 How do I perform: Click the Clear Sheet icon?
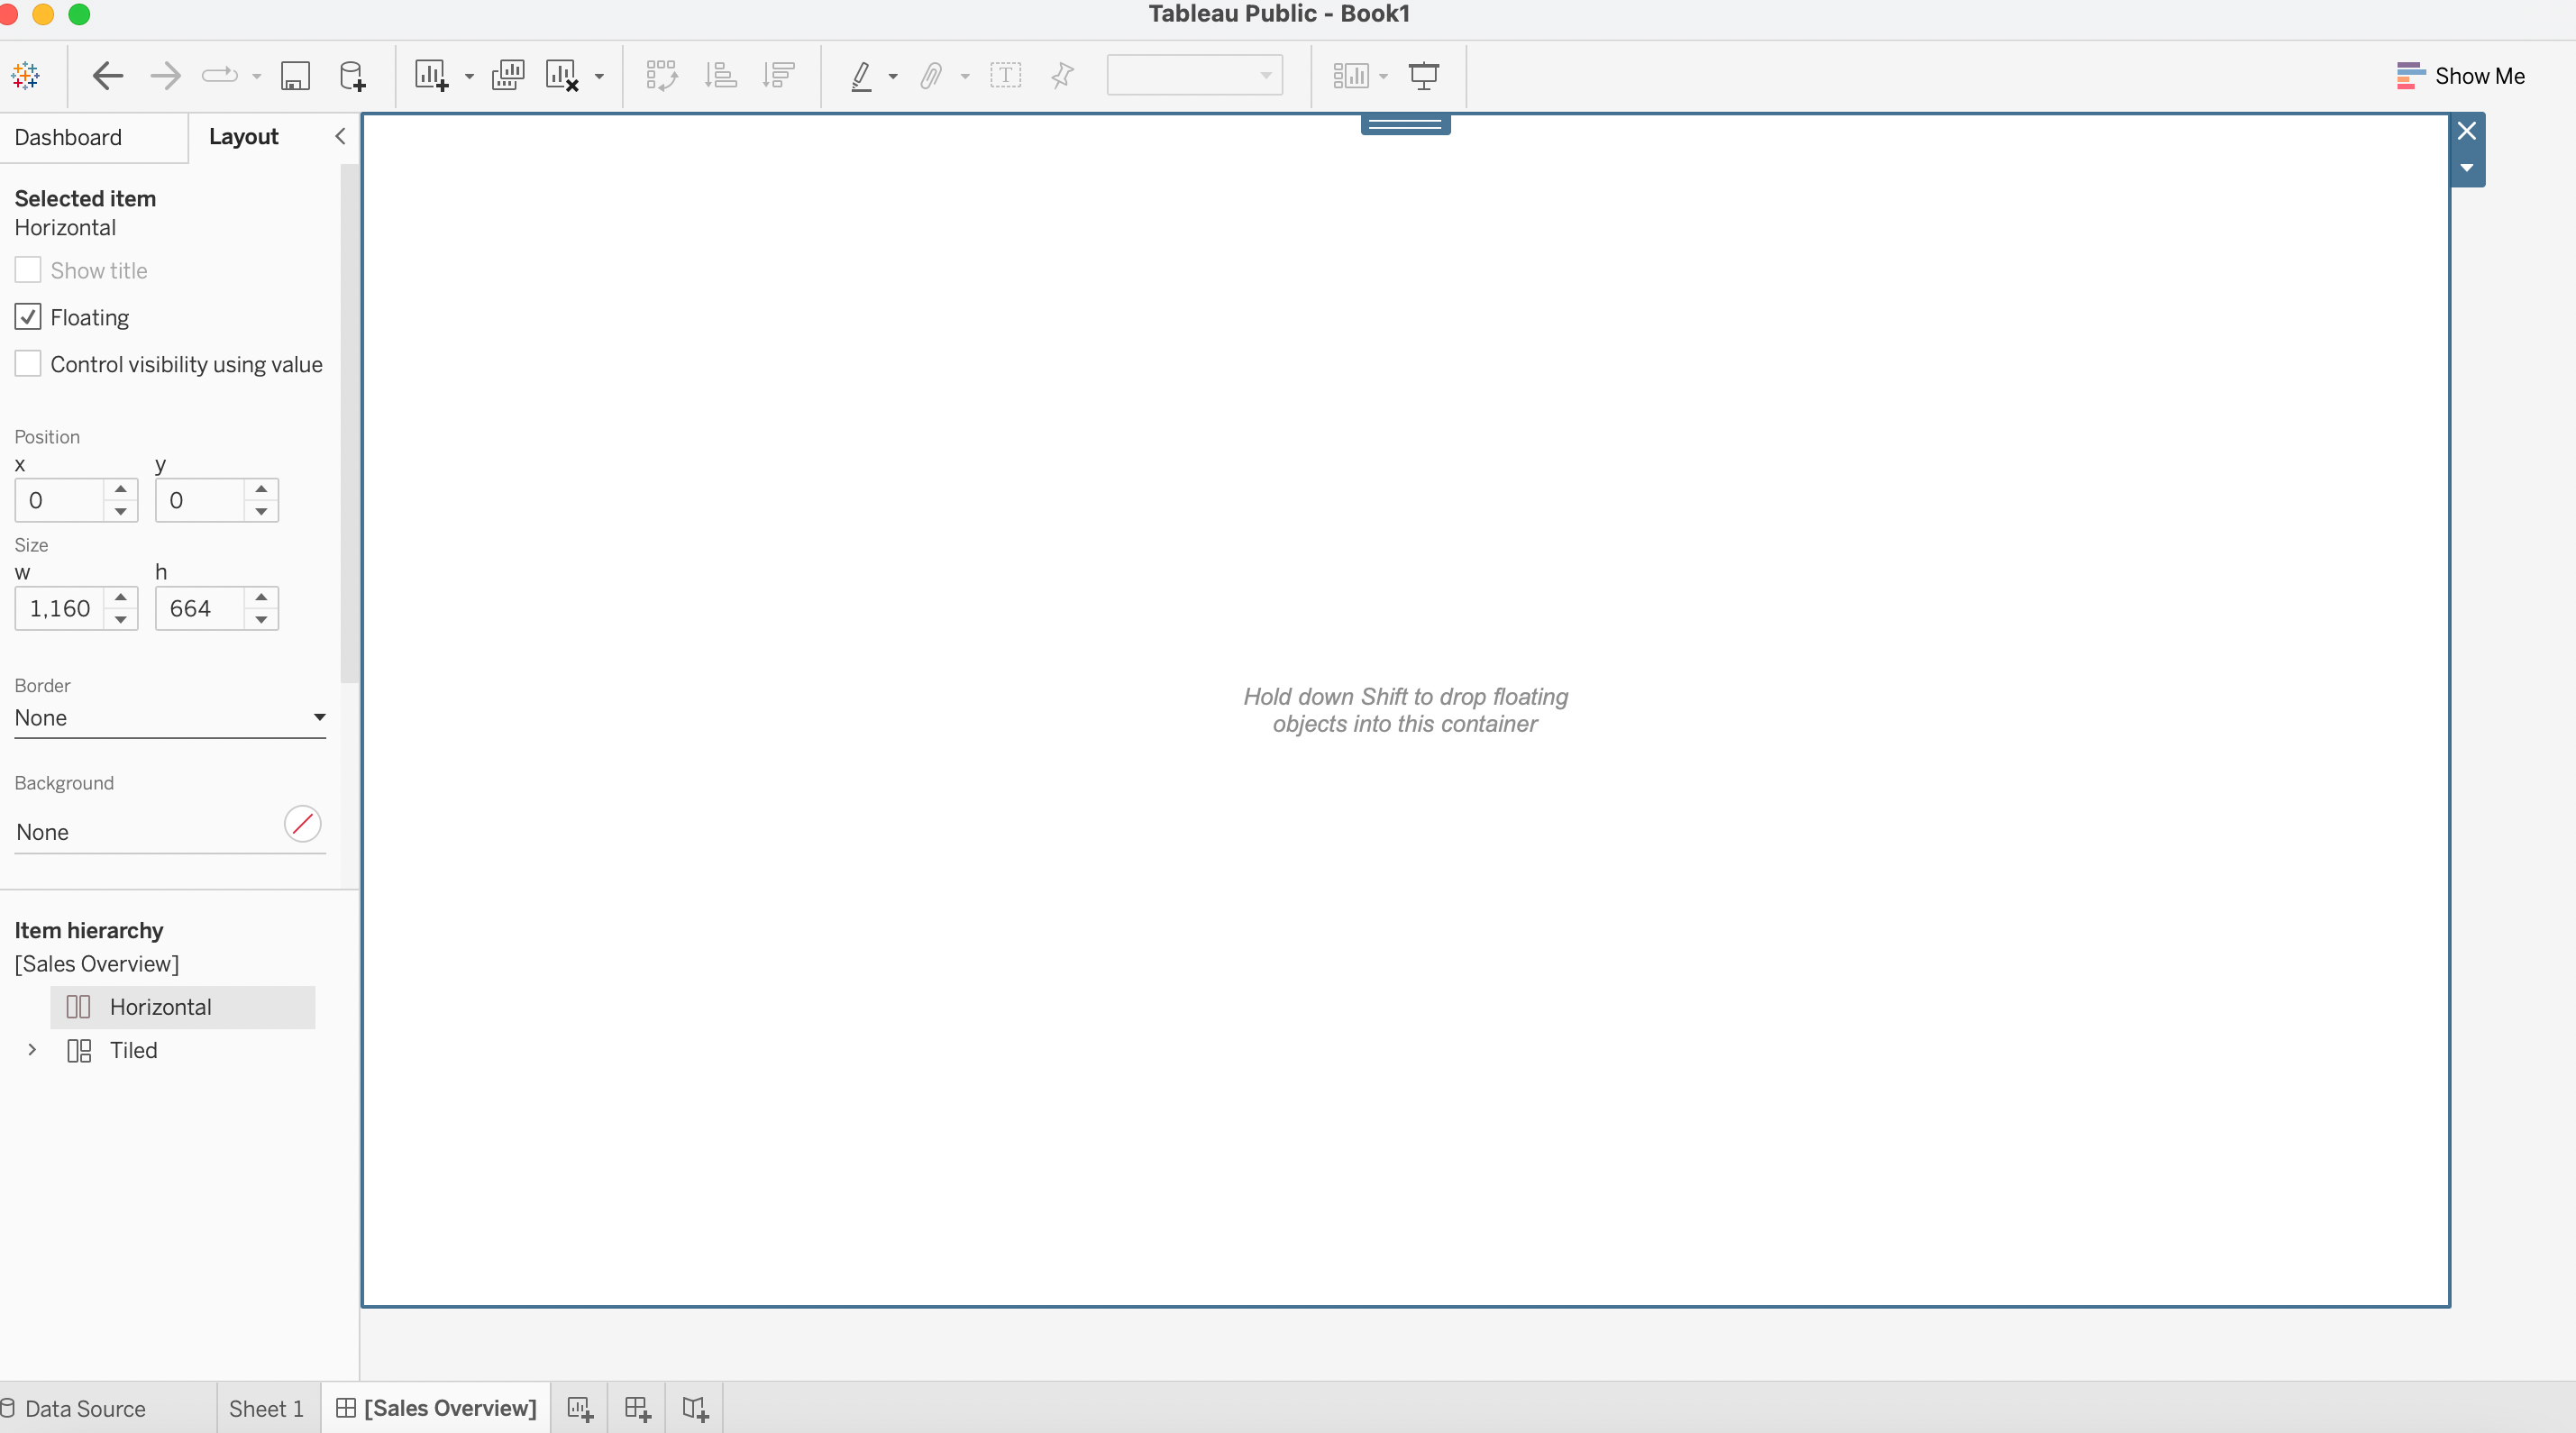[x=562, y=76]
